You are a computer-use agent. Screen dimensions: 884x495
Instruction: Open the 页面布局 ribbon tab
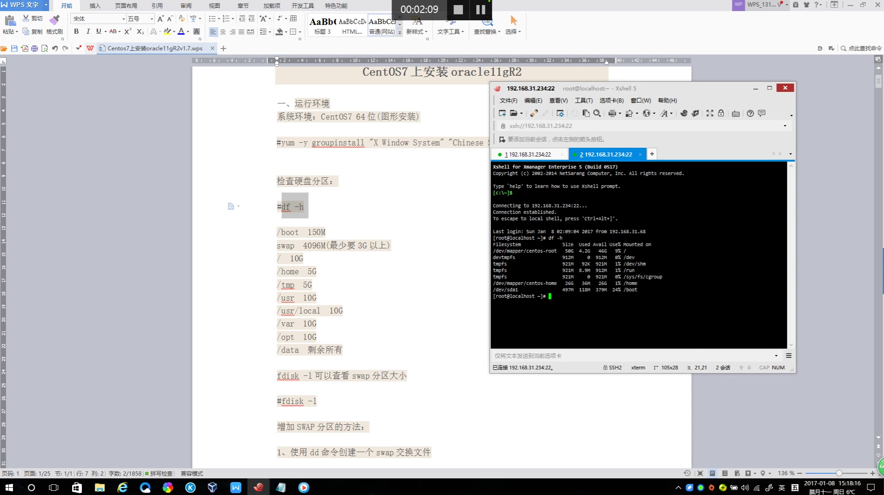pyautogui.click(x=126, y=6)
